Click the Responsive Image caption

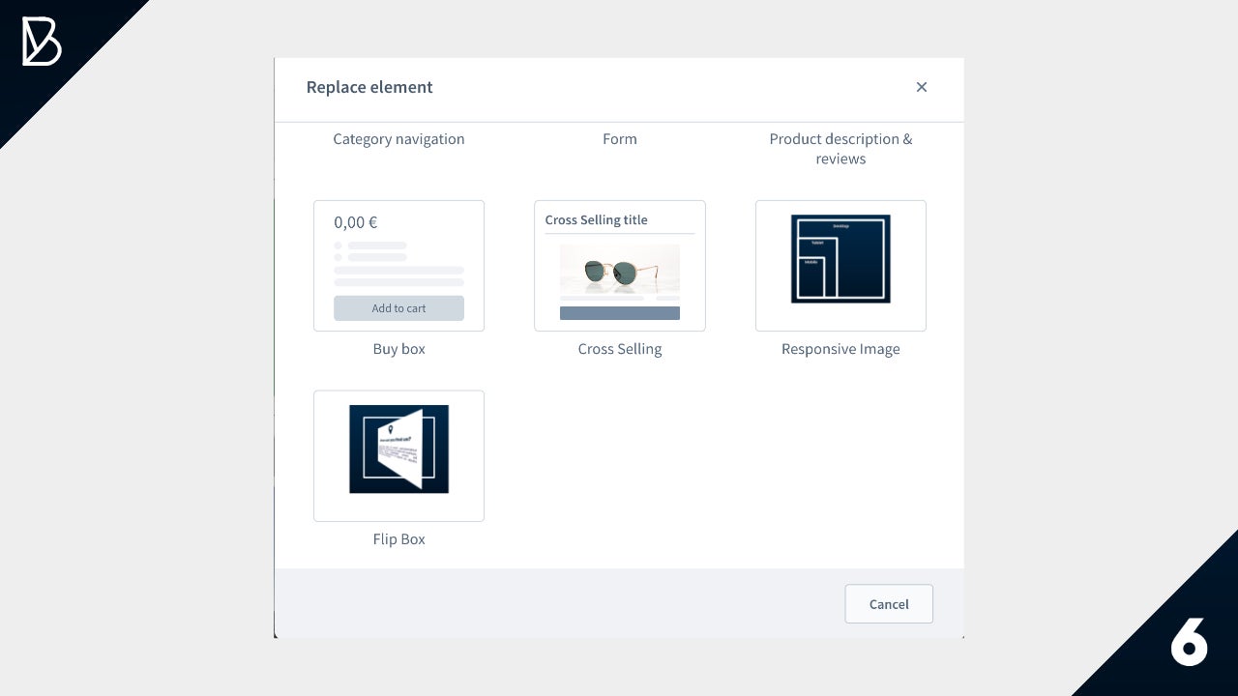tap(840, 349)
